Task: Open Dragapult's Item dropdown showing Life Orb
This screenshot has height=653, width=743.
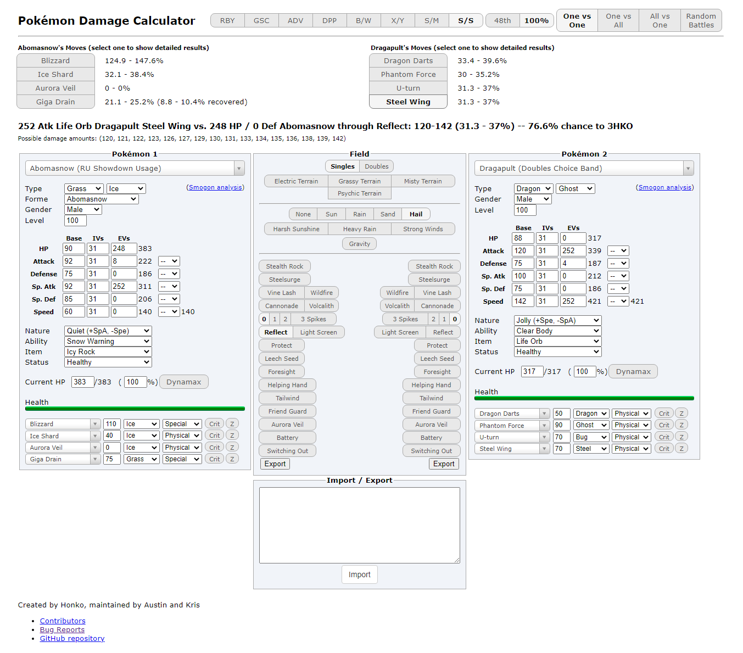Action: [558, 342]
